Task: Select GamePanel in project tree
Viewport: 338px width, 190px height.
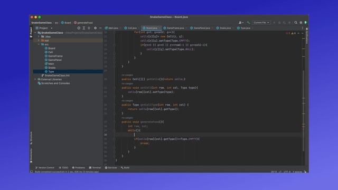Action: 55,60
